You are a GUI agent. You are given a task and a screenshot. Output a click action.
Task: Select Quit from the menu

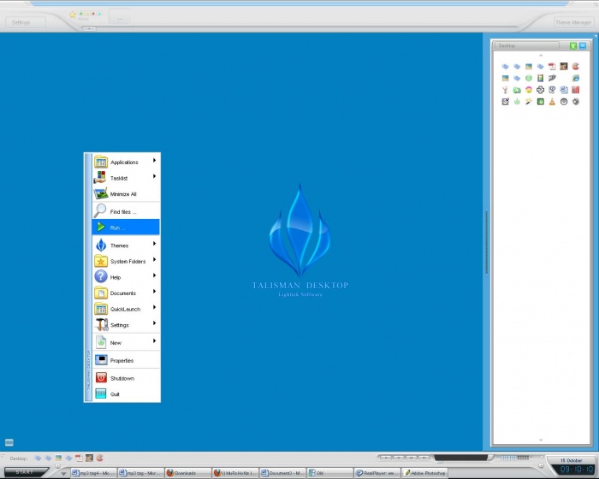126,393
